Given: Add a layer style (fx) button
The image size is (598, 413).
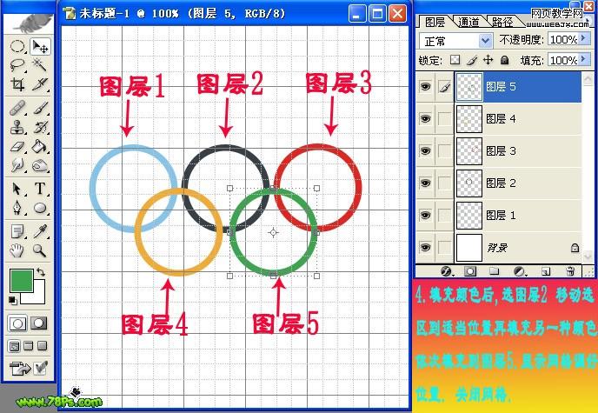Looking at the screenshot, I should click(x=447, y=271).
